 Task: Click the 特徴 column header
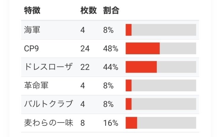point(32,10)
